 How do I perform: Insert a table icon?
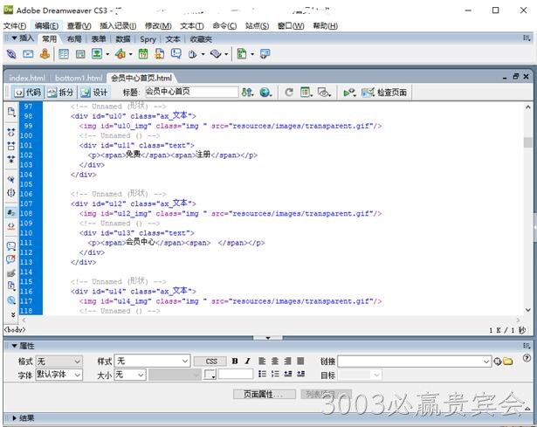point(64,54)
